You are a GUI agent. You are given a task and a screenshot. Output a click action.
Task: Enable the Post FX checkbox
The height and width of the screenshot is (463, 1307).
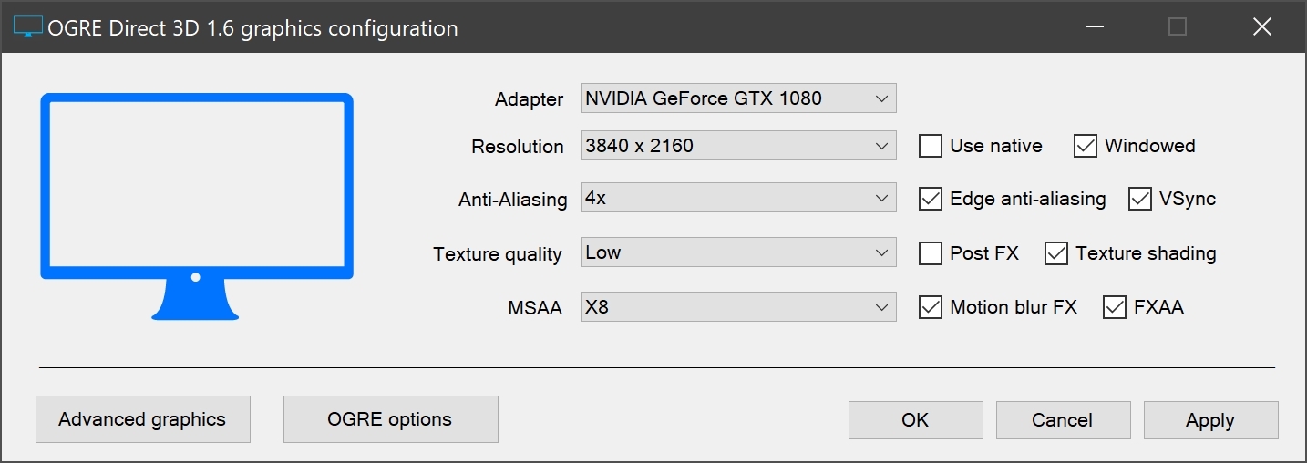point(931,253)
